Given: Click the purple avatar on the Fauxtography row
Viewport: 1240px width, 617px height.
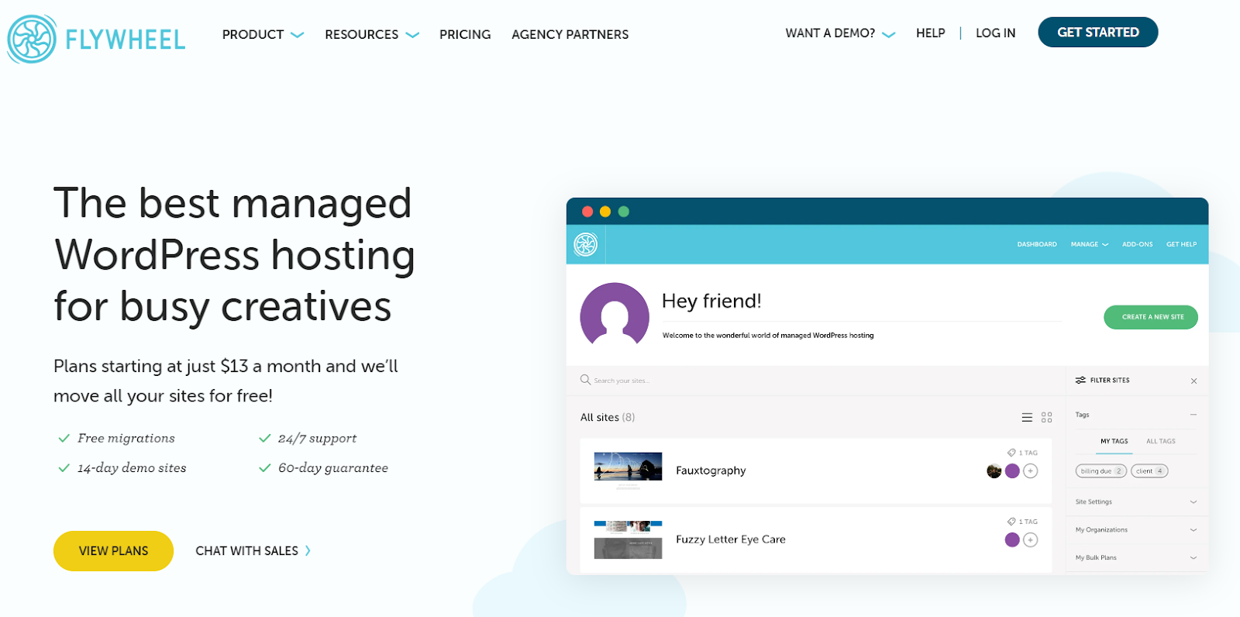Looking at the screenshot, I should click(x=1012, y=471).
